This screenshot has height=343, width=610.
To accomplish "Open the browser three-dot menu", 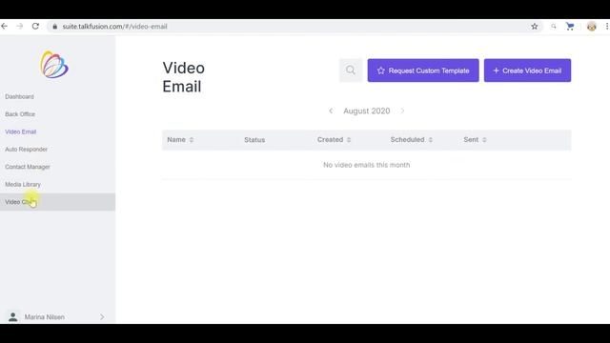I will [x=607, y=27].
